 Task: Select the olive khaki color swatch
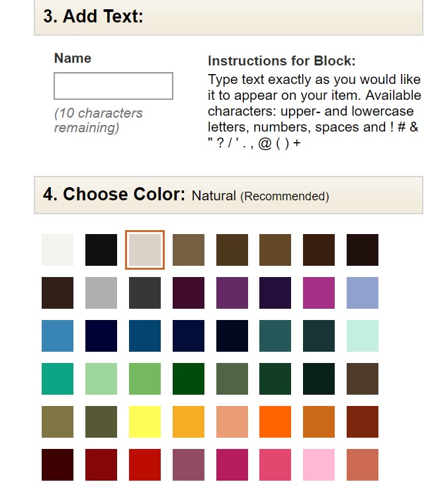(58, 422)
